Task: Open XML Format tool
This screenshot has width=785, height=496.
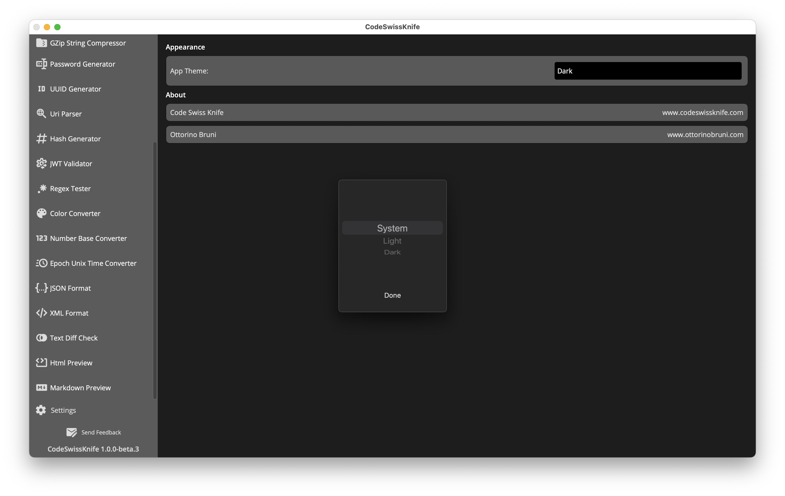Action: tap(69, 313)
